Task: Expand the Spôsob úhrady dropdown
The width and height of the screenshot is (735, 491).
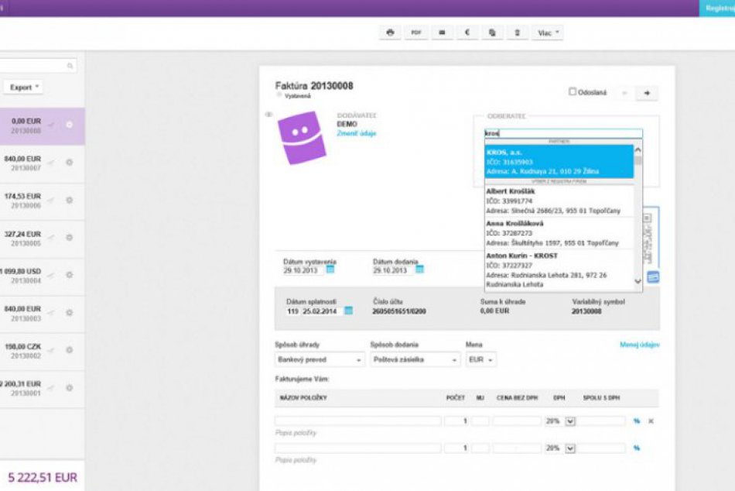Action: [x=320, y=360]
